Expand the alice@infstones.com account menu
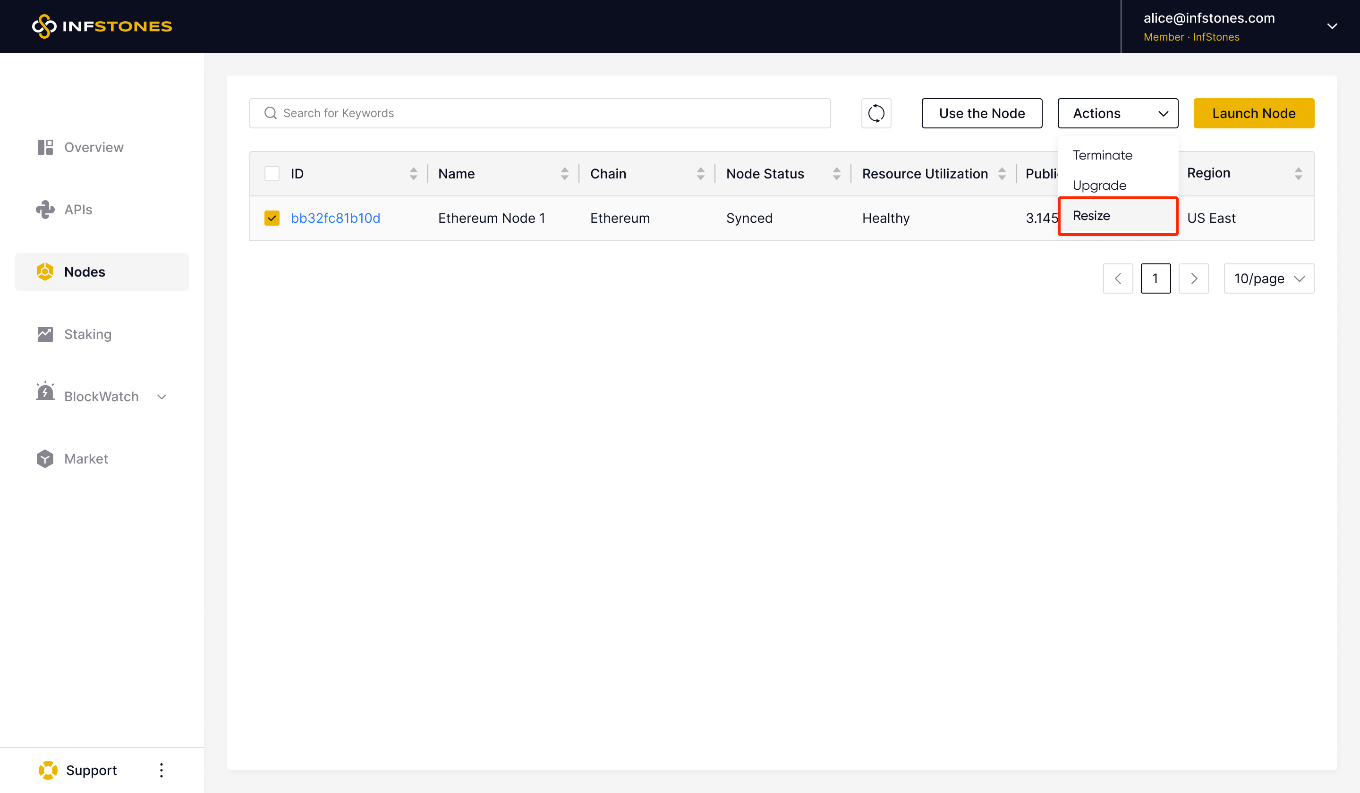 (x=1332, y=26)
